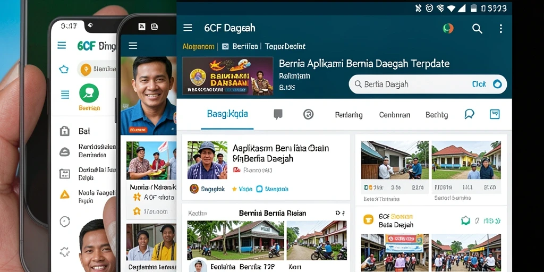Tap the star icon next to Meacom
The width and height of the screenshot is (544, 272).
137,211
